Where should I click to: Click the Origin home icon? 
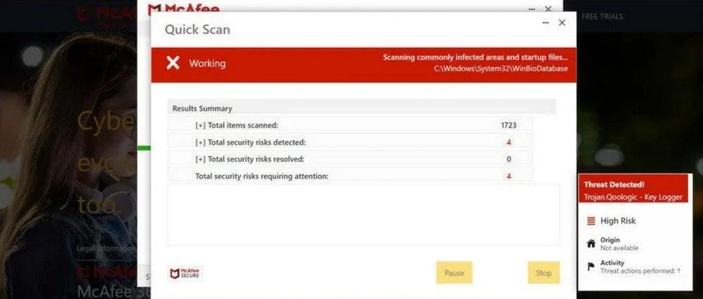click(591, 243)
